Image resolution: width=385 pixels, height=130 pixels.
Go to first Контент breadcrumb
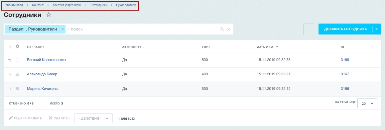38,5
